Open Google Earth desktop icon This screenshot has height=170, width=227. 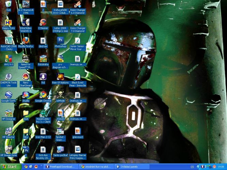point(9,97)
